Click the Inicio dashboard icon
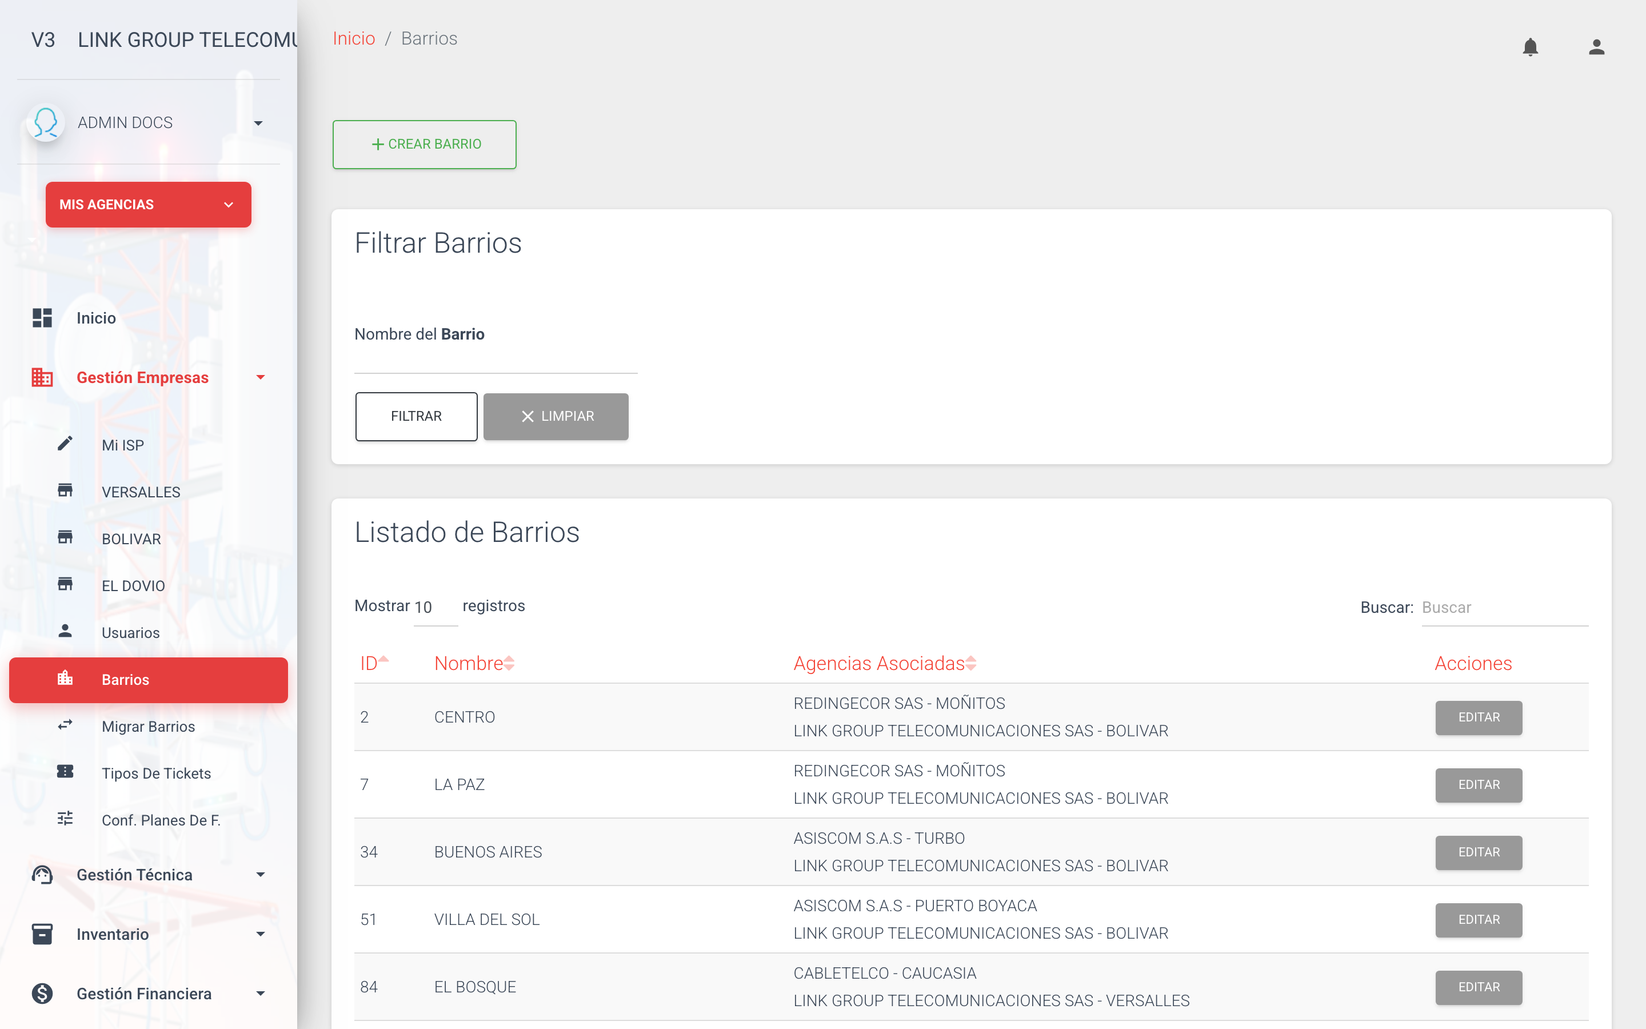 [x=42, y=318]
